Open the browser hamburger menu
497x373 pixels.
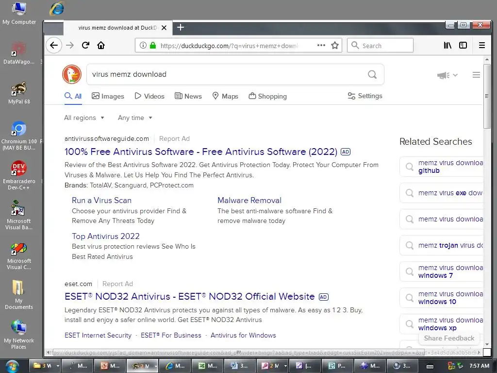[482, 45]
